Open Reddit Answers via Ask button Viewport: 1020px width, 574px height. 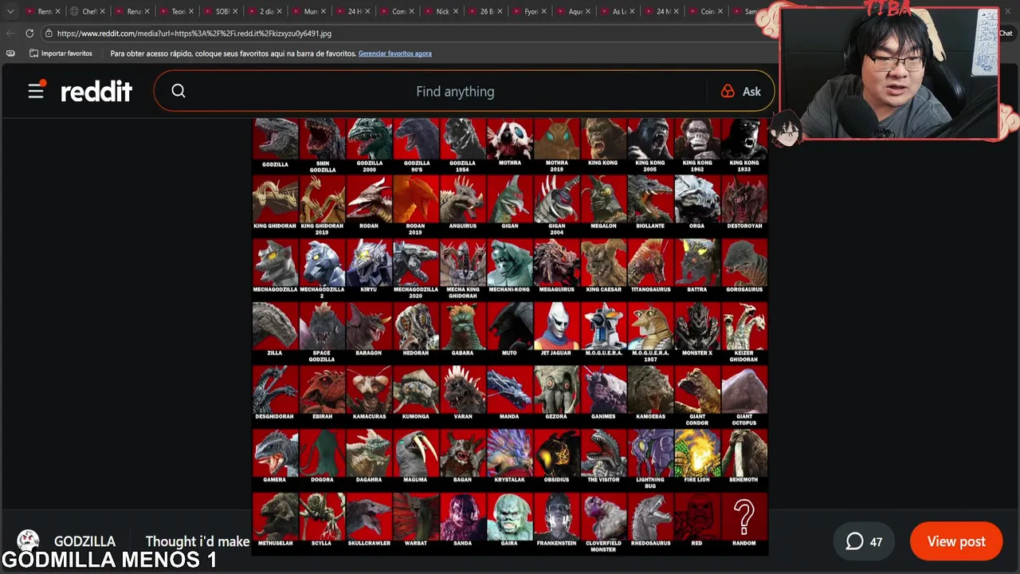coord(741,91)
